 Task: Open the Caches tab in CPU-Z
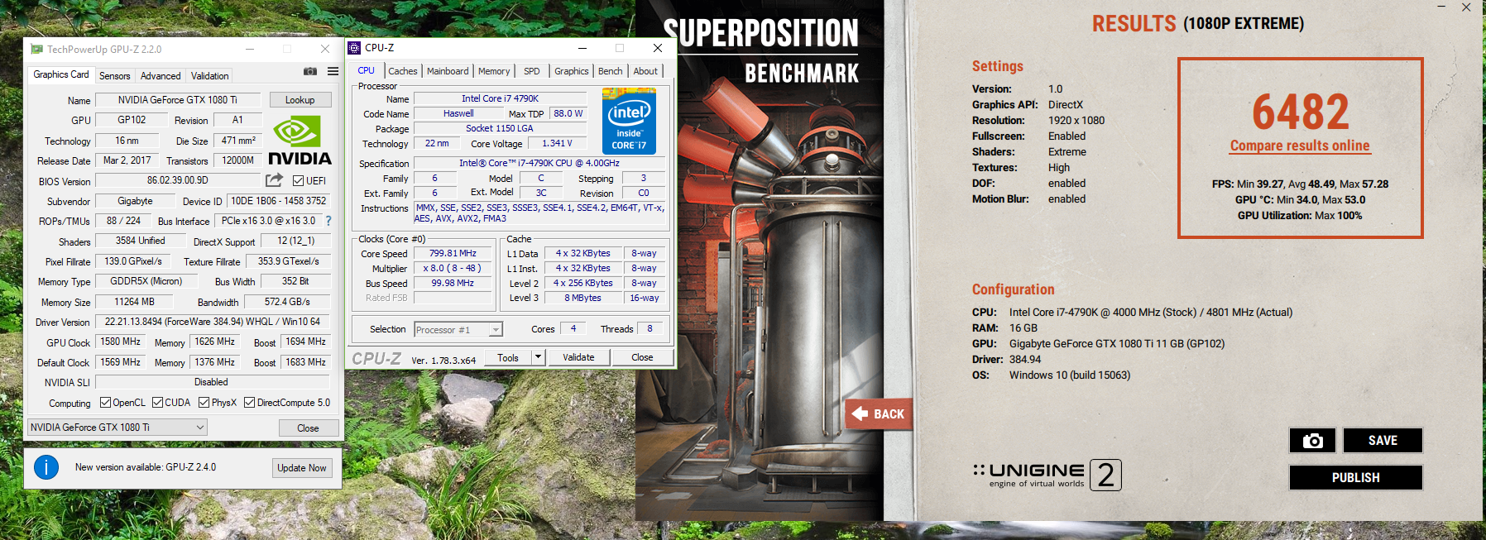403,71
